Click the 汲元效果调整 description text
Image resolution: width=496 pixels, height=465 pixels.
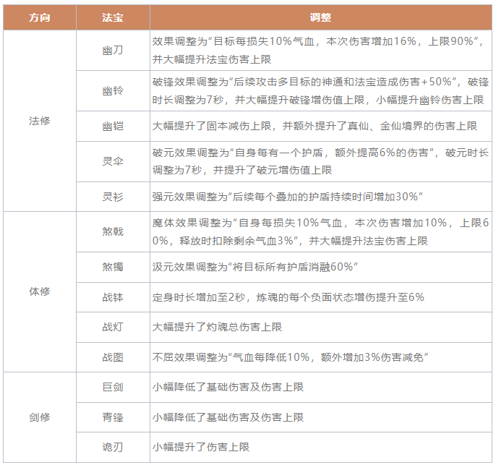(256, 267)
